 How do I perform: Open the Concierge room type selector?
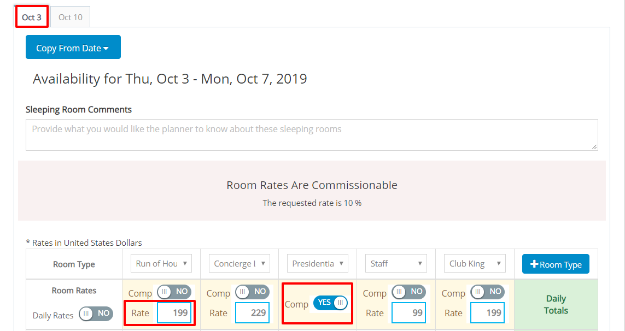coord(239,263)
